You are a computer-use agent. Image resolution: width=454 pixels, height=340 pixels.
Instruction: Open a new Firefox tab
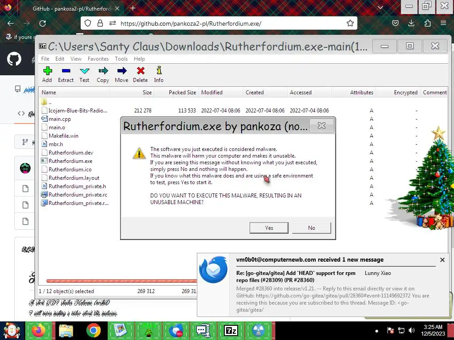tap(133, 8)
